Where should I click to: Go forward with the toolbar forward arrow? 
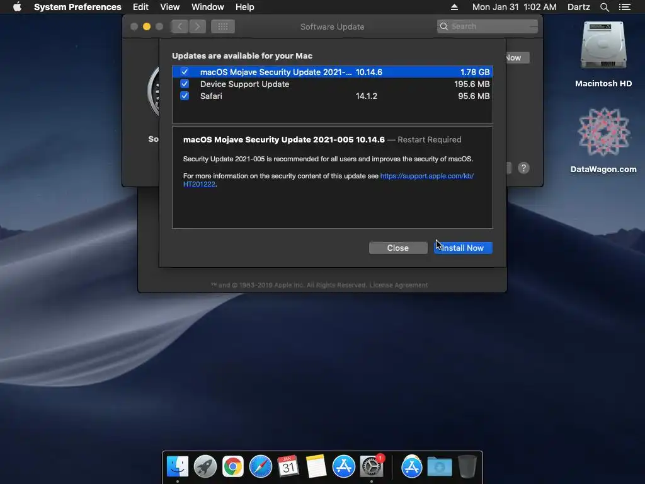[197, 26]
